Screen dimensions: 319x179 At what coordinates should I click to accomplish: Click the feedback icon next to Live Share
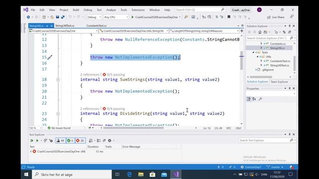[292, 17]
